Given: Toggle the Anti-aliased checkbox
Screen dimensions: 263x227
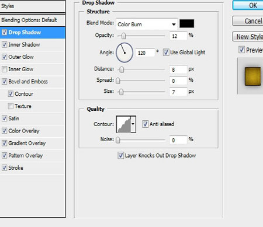Looking at the screenshot, I should [145, 124].
